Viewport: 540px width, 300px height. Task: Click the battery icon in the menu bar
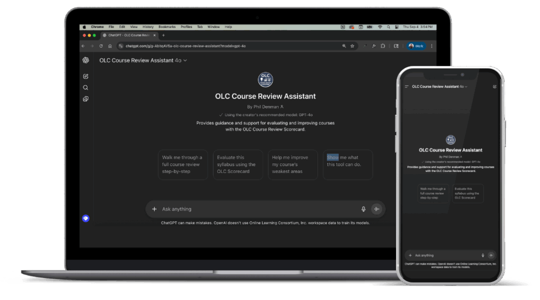[x=370, y=27]
